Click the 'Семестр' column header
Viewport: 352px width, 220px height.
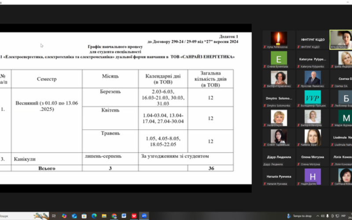coord(47,79)
